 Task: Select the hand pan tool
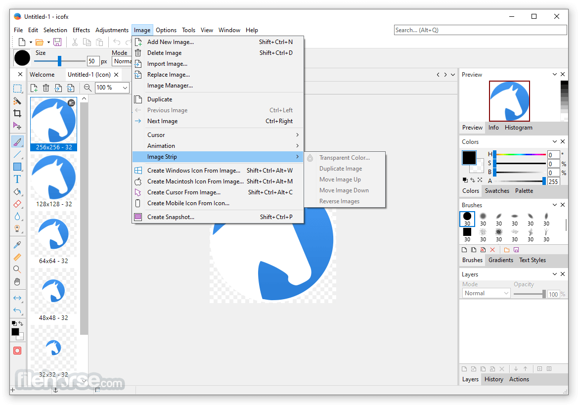click(x=17, y=282)
